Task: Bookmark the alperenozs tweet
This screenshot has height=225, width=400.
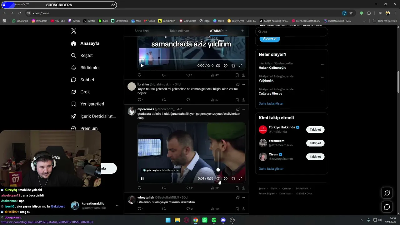Action: [x=237, y=188]
